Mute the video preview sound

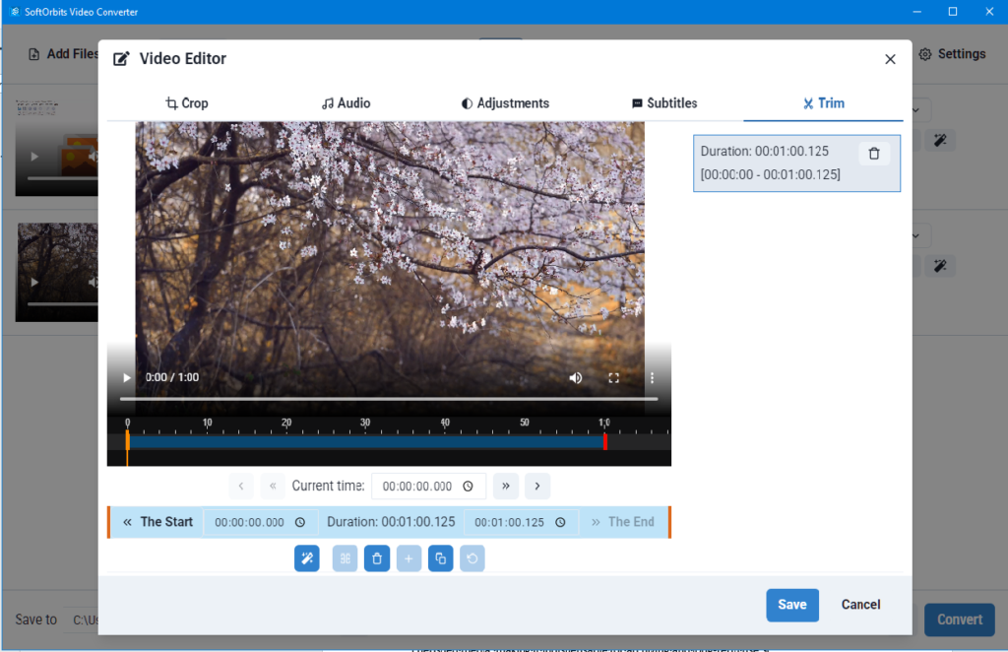pyautogui.click(x=575, y=378)
